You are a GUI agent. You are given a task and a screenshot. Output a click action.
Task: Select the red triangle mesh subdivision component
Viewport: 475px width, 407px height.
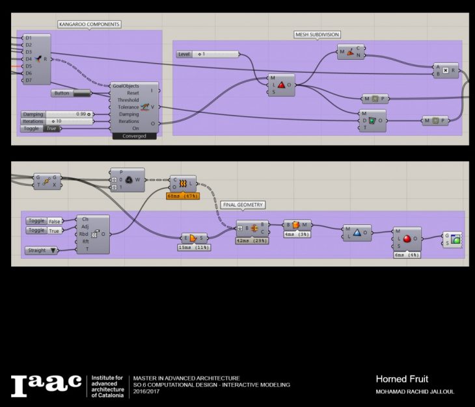coord(281,85)
